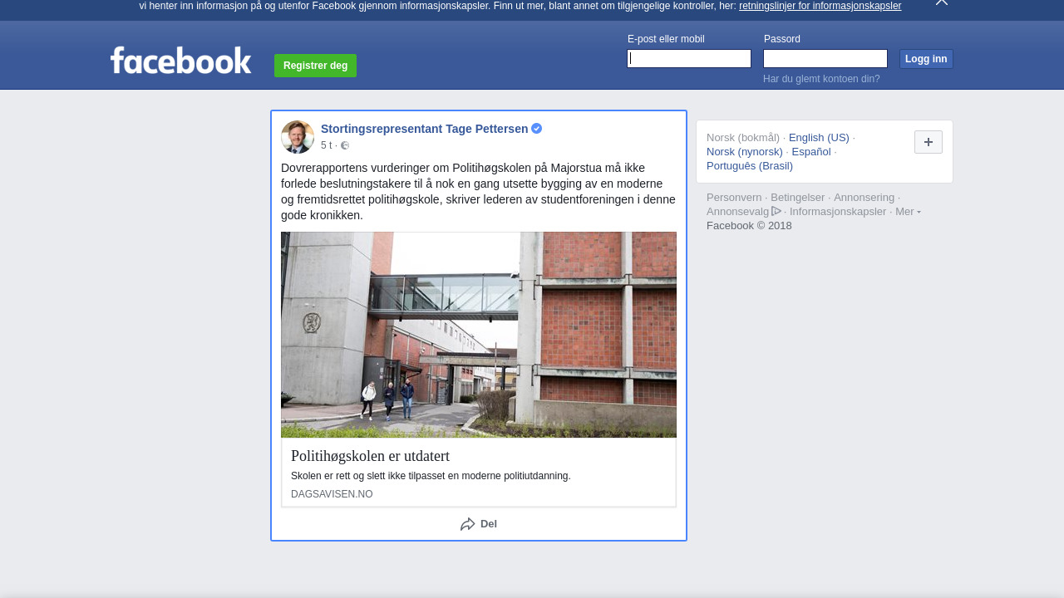Open the Politihøgskolen article photo

tap(479, 335)
